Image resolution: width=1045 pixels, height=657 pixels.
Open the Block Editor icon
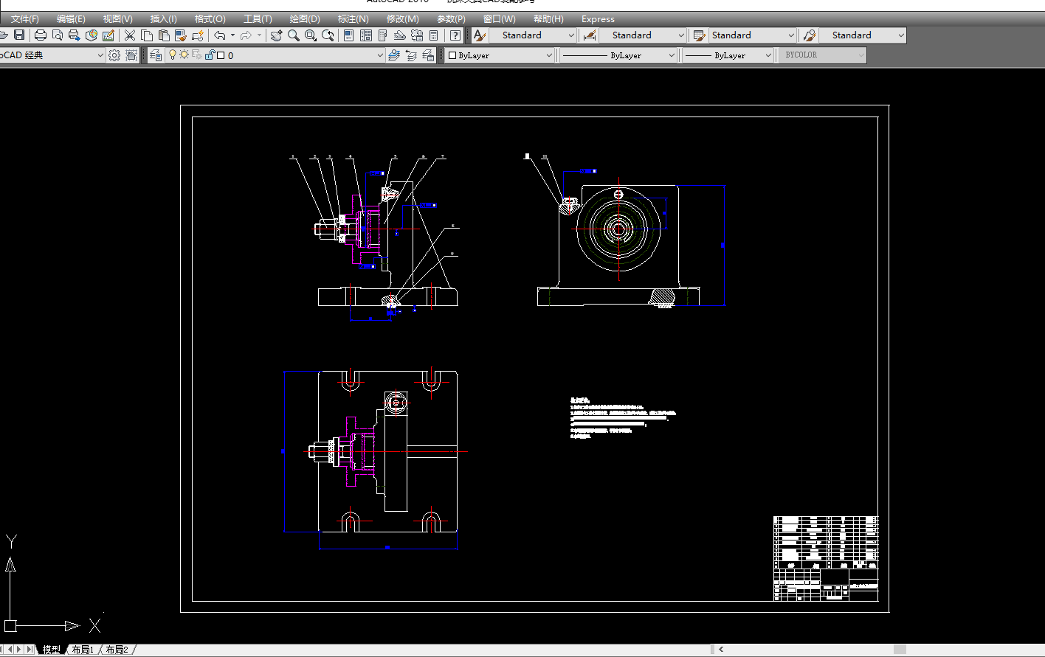tap(198, 35)
